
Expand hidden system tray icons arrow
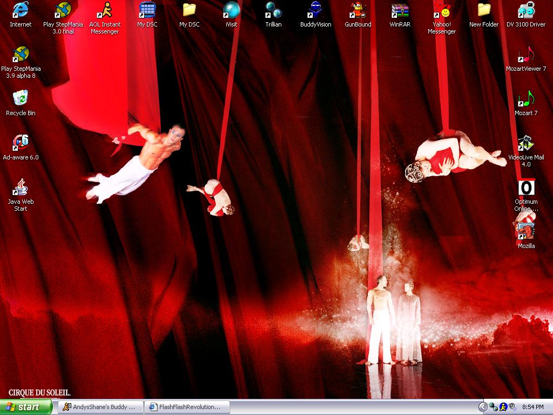tap(483, 407)
